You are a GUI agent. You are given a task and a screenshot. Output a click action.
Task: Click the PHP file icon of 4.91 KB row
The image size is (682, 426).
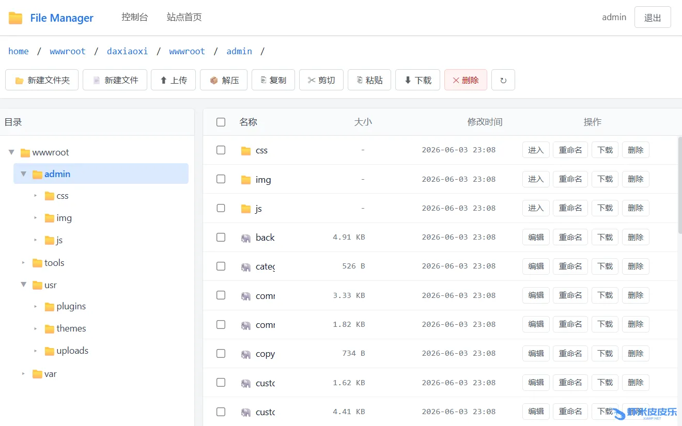(x=246, y=238)
